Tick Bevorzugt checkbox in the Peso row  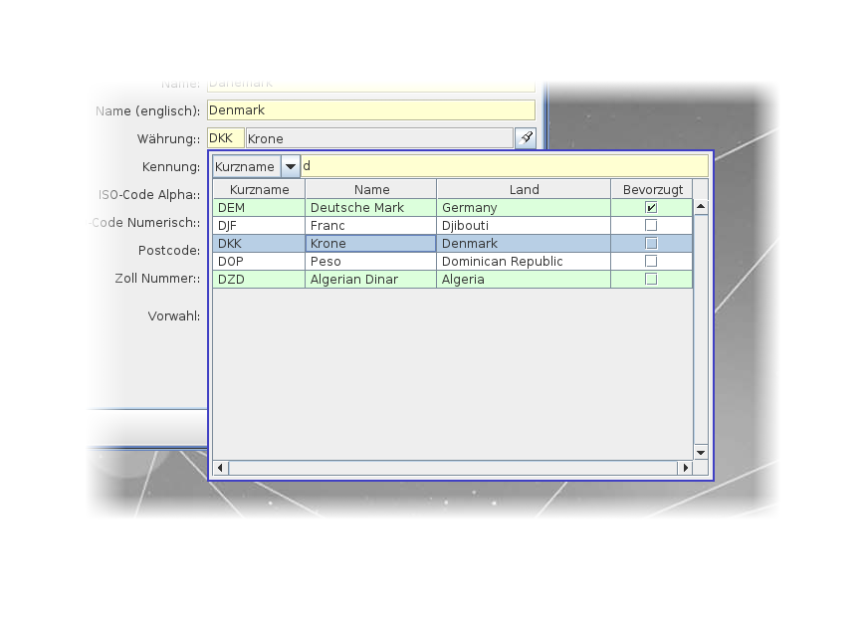click(651, 262)
